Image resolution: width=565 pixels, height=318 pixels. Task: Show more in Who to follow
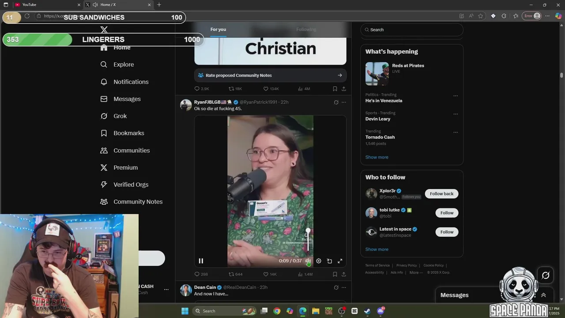point(377,250)
